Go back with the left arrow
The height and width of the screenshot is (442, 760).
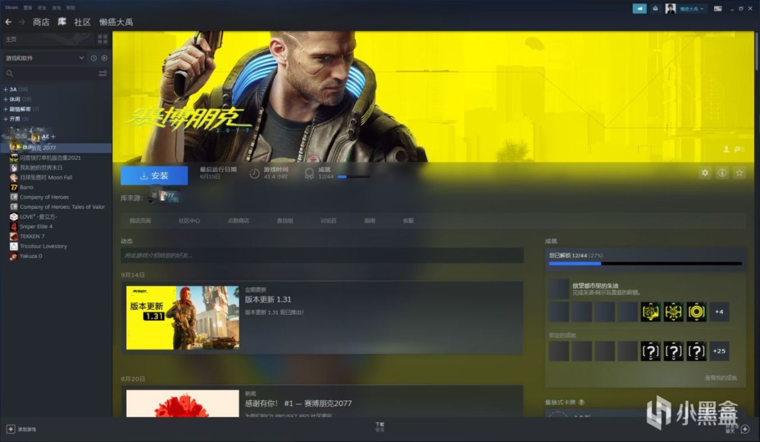click(8, 22)
